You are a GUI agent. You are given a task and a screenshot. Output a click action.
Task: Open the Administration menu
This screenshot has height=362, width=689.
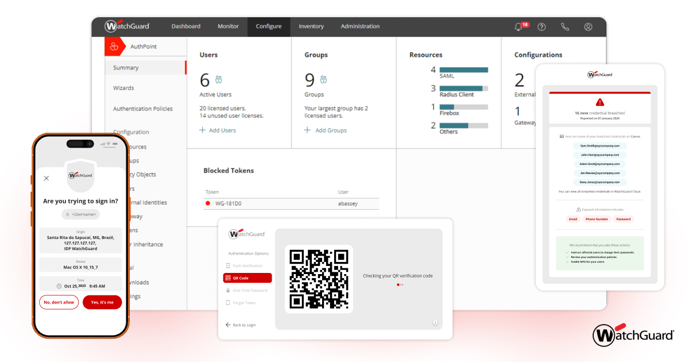pos(360,26)
